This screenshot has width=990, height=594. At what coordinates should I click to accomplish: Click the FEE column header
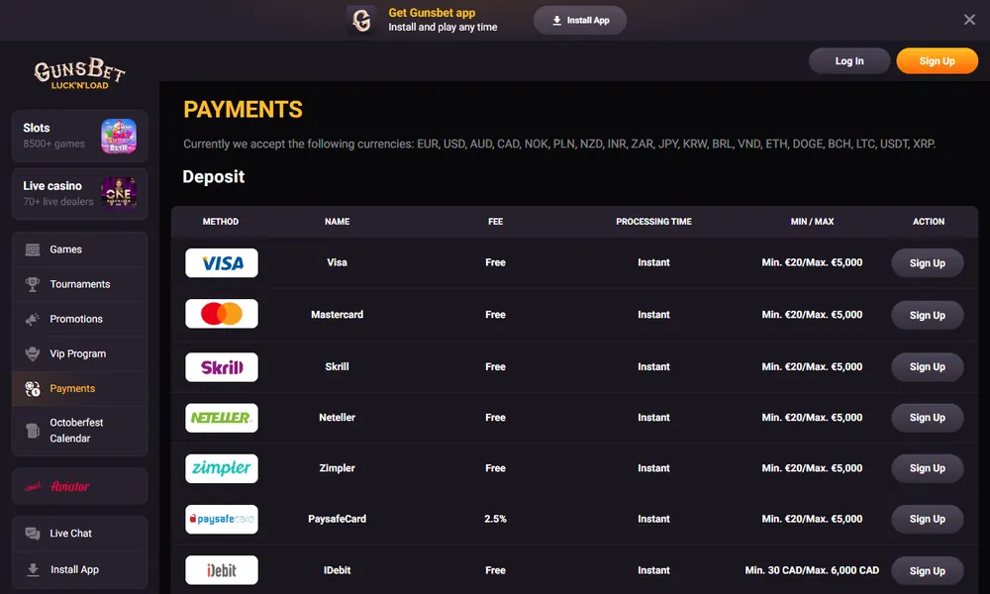pos(496,222)
